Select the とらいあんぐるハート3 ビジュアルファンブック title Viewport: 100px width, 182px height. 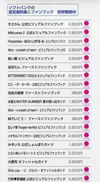coord(36,153)
